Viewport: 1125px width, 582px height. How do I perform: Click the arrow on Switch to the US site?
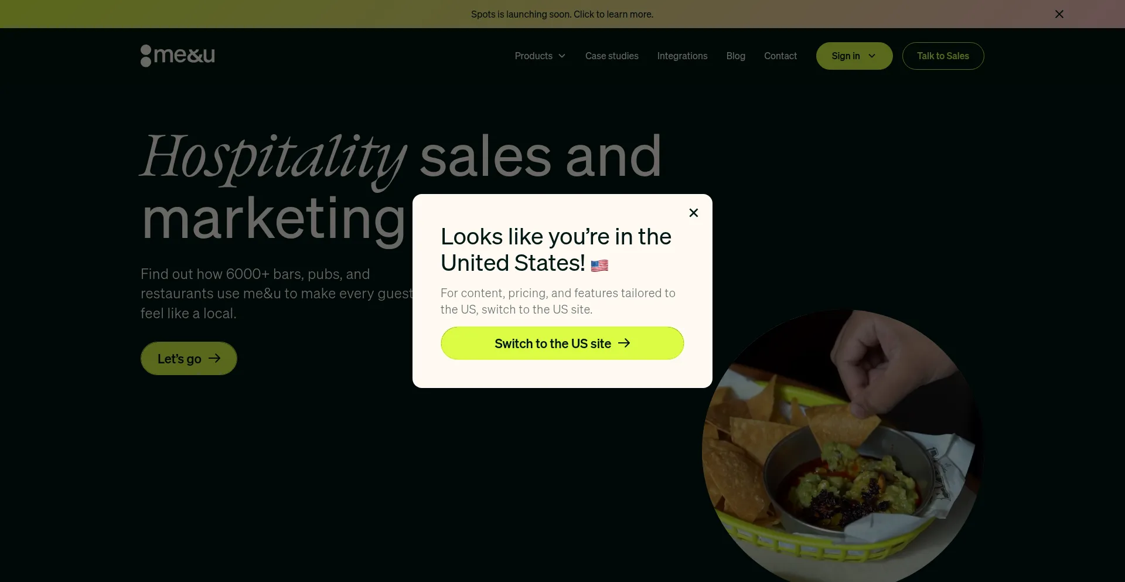[x=624, y=343]
